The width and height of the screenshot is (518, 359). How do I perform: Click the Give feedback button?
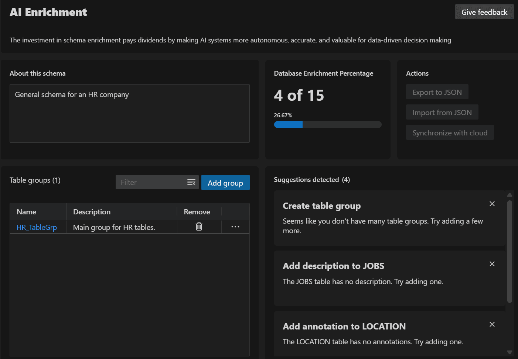(484, 11)
